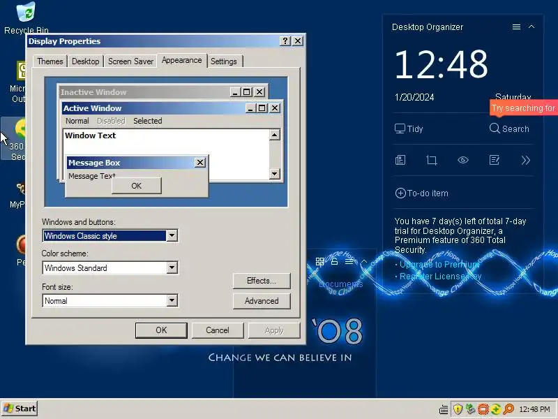This screenshot has width=558, height=419.
Task: Click the orange magnifier tray icon
Action: 509,409
